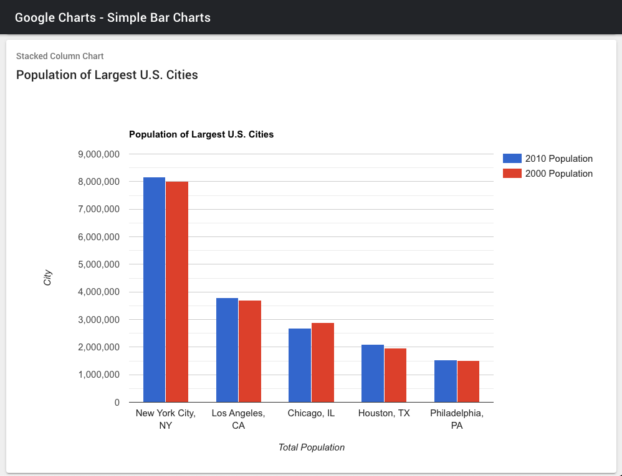Screen dimensions: 622x476
Task: Click the blue bar for New York City
Action: click(x=154, y=290)
